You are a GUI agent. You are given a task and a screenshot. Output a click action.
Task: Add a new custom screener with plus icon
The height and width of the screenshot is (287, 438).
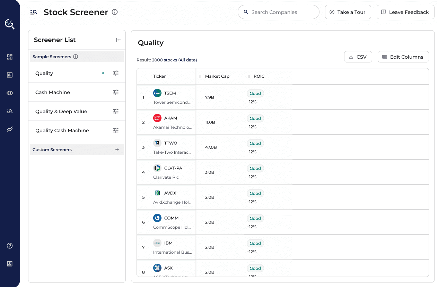(x=117, y=150)
